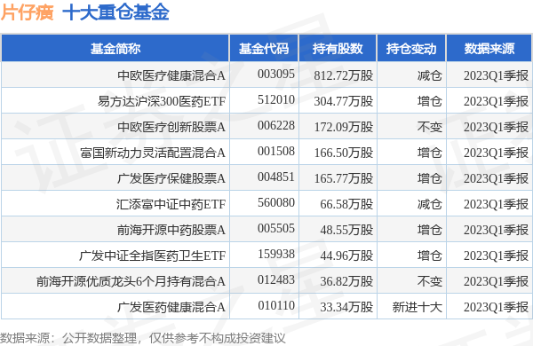This screenshot has width=533, height=346.
Task: Click the 基金代码 column header
Action: point(264,49)
